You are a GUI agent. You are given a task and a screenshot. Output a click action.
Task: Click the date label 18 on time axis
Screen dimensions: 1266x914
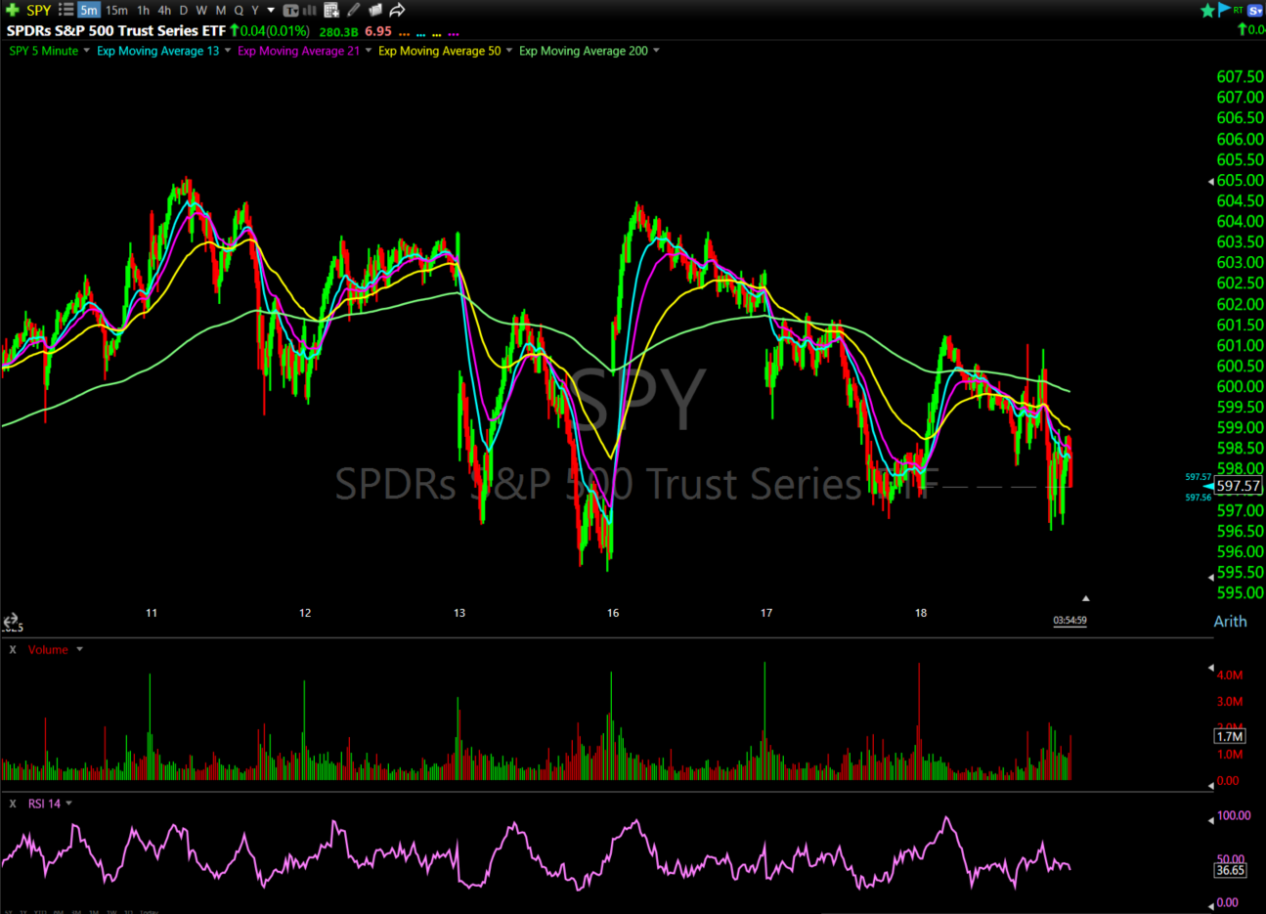tap(921, 613)
